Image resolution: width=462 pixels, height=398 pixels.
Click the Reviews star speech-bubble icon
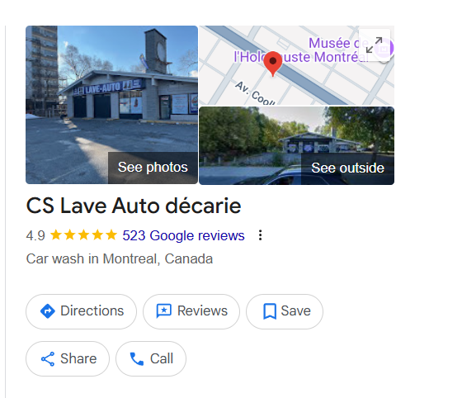164,311
